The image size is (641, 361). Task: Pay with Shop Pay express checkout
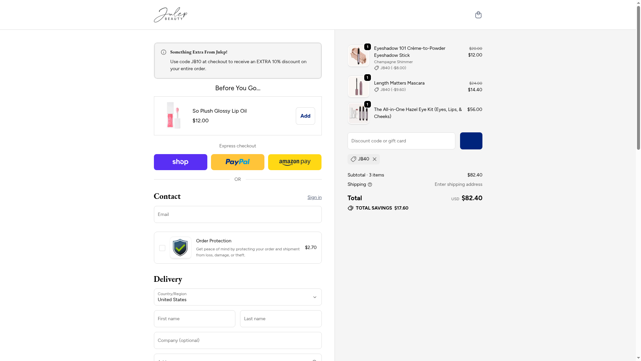[x=180, y=162]
